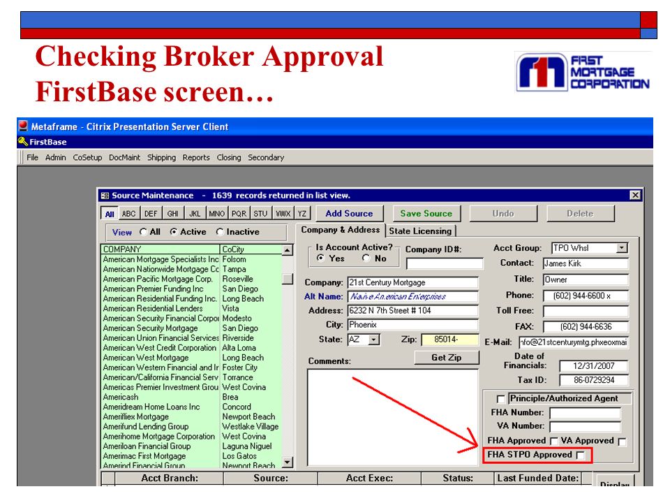Click the Alt Name field
The width and height of the screenshot is (670, 503).
pyautogui.click(x=412, y=297)
